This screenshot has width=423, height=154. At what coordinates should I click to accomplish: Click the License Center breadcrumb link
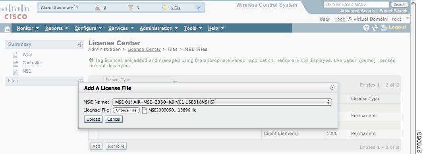pos(144,49)
